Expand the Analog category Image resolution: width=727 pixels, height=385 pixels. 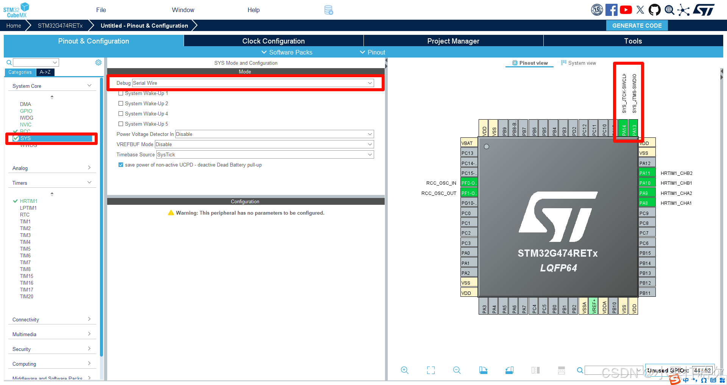click(x=52, y=168)
